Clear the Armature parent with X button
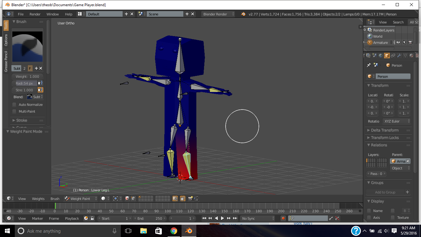Screen dimensions: 421x237 tap(408, 161)
